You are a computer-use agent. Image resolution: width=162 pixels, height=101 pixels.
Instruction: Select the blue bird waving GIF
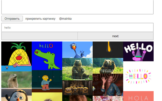pos(77,50)
